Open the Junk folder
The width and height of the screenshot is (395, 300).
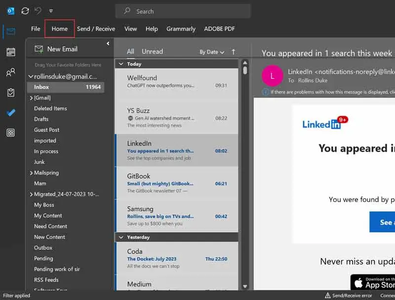coord(39,162)
